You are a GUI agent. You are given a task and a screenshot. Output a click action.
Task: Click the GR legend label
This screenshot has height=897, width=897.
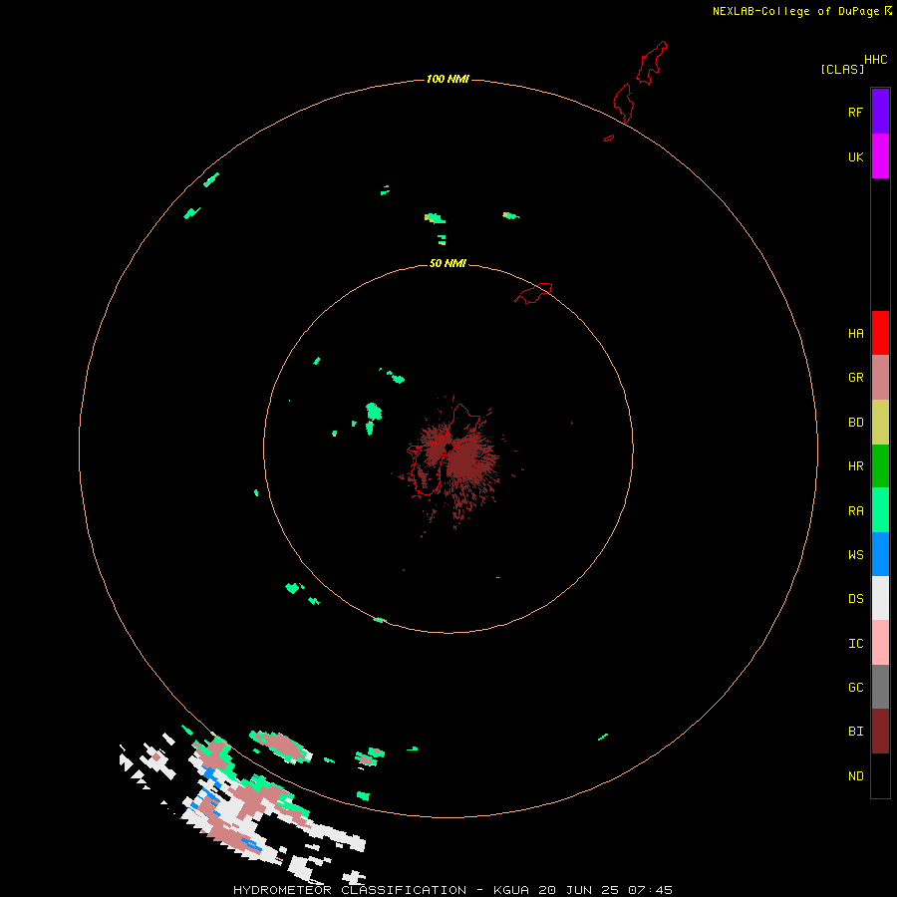tap(855, 377)
